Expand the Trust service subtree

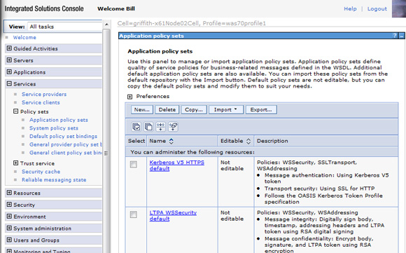pos(16,163)
